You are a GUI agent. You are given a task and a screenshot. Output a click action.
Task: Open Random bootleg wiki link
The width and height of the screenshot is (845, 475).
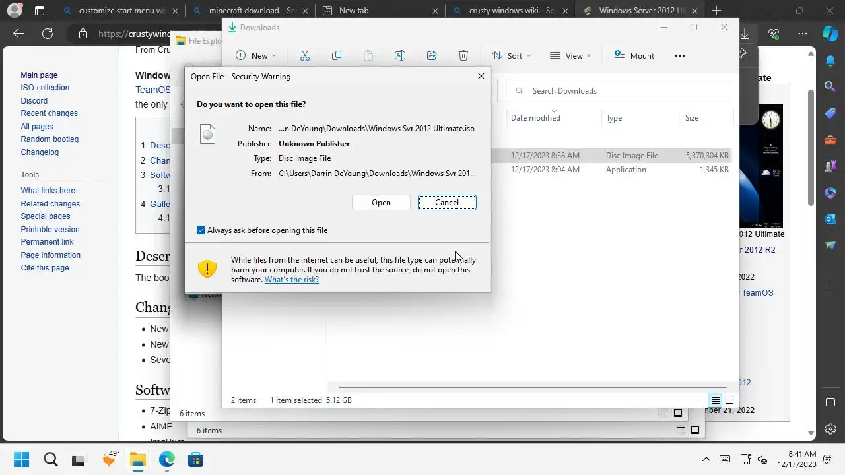(50, 139)
